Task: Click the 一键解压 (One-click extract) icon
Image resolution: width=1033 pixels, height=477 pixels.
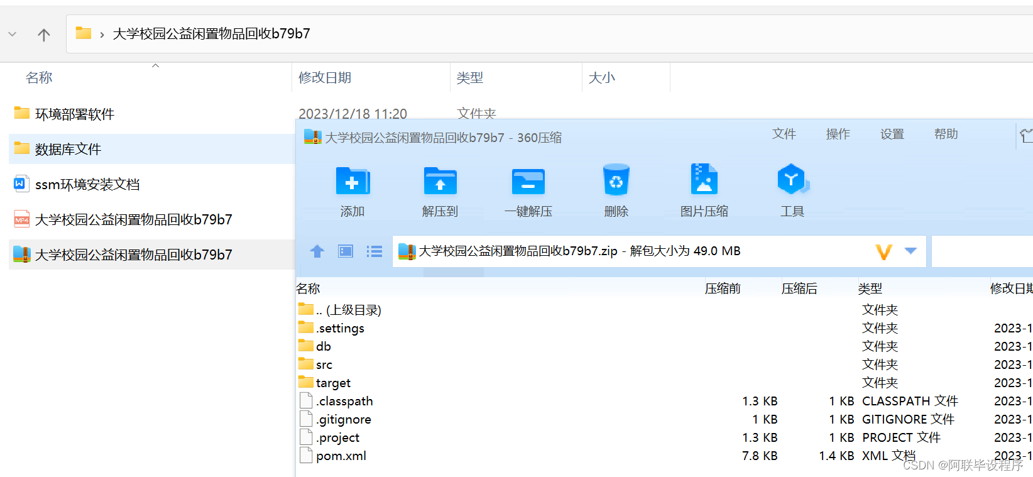Action: [528, 182]
